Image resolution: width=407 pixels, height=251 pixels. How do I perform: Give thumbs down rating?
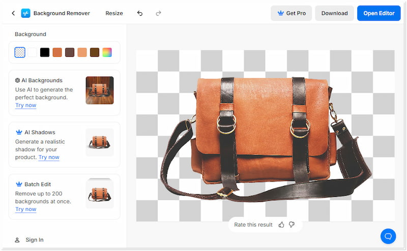[x=292, y=225]
